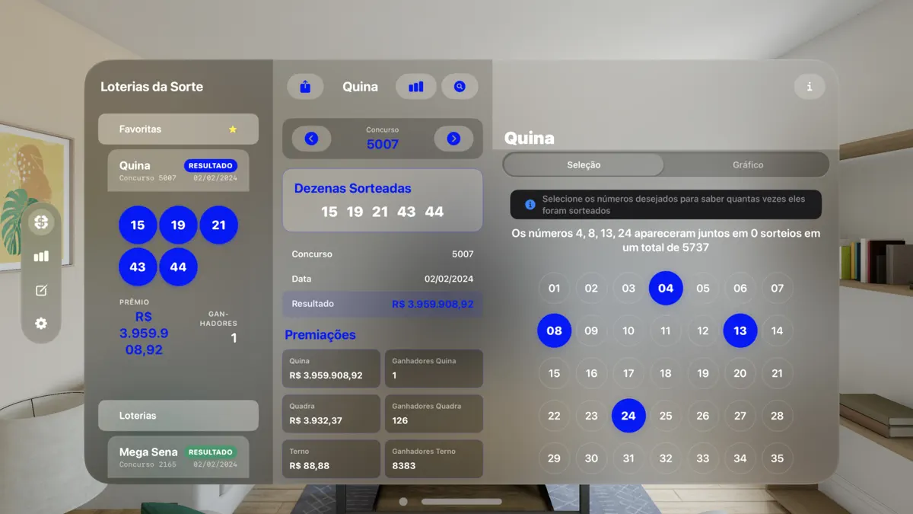
Task: Open the info button at top right
Action: (810, 87)
